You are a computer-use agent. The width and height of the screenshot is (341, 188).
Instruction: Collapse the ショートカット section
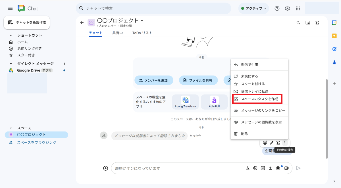11,35
